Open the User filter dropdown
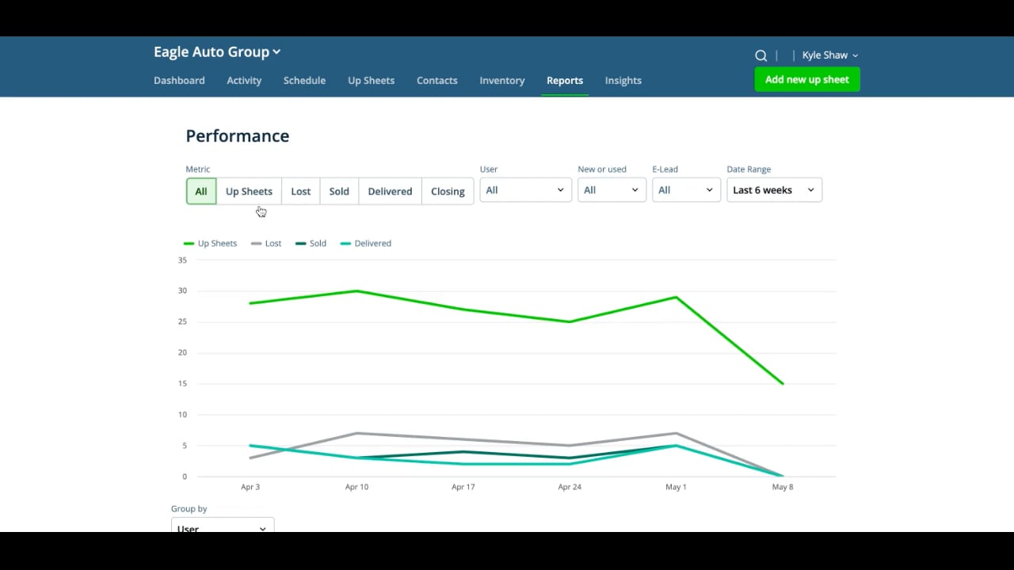Screen dimensions: 1014x570 (525, 190)
